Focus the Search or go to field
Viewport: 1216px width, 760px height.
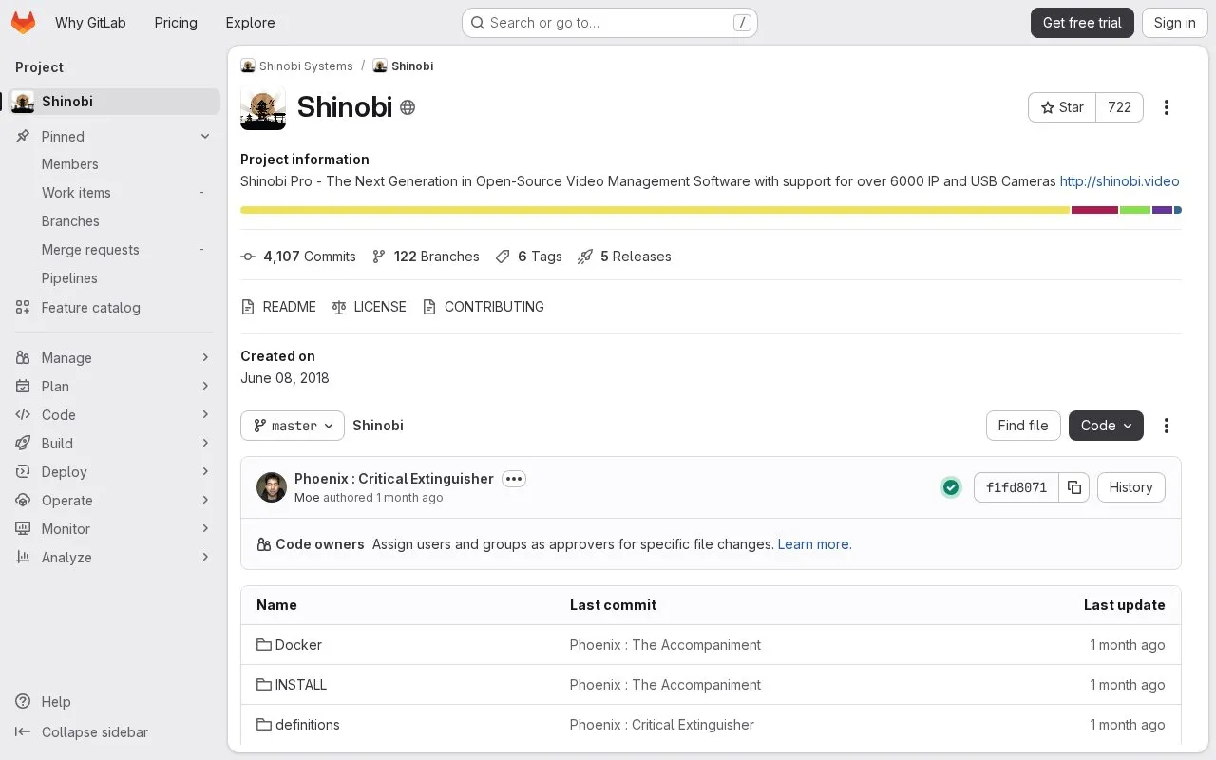609,23
